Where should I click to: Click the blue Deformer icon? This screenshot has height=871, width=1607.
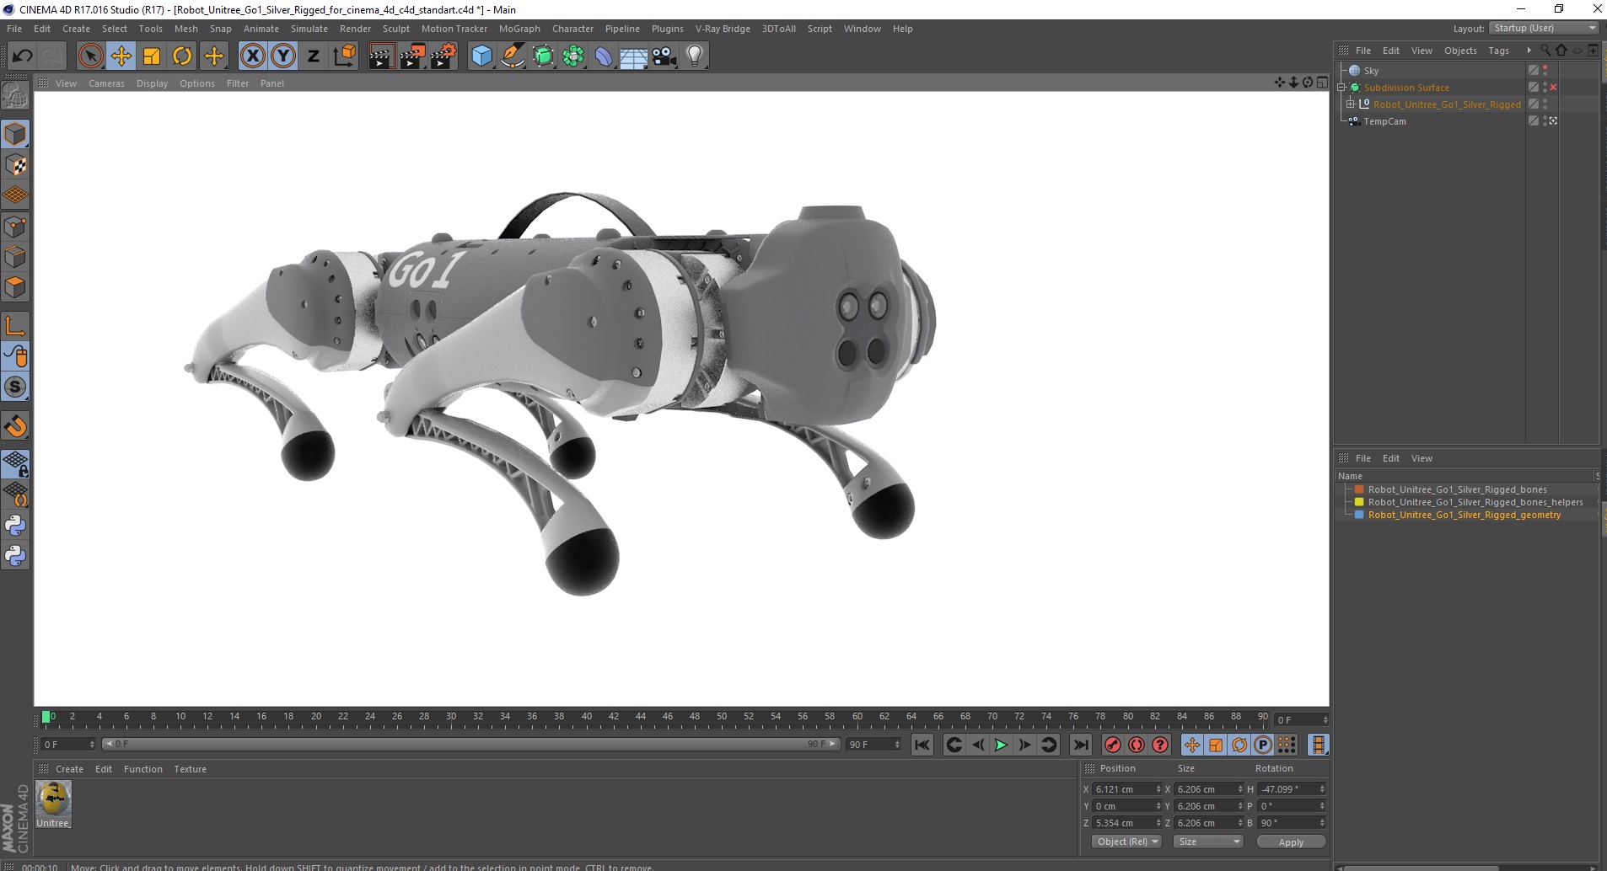604,56
